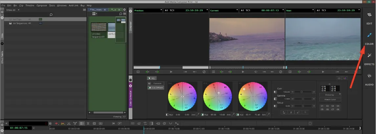Open the Effects workspace
Screen dimensions: 376x134
[369, 59]
